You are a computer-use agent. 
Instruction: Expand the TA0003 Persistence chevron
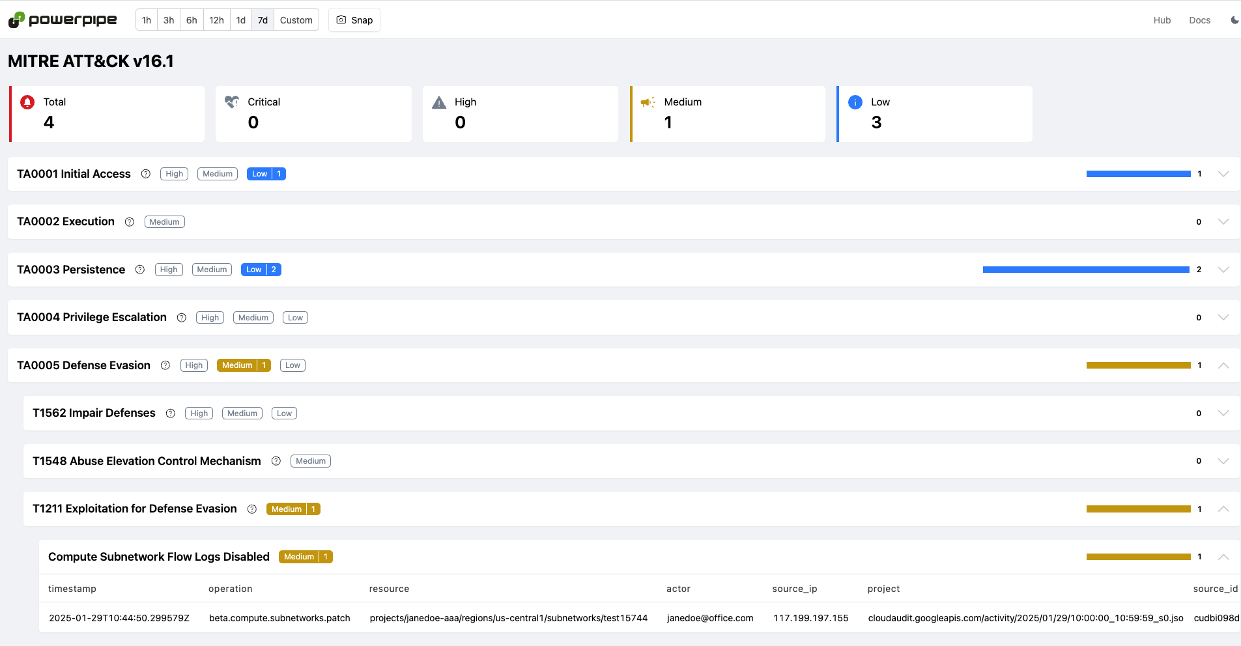click(x=1223, y=270)
